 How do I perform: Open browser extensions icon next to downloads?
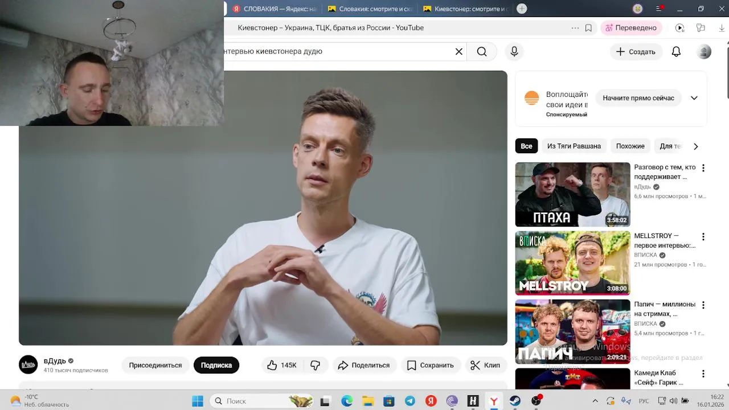coord(701,28)
